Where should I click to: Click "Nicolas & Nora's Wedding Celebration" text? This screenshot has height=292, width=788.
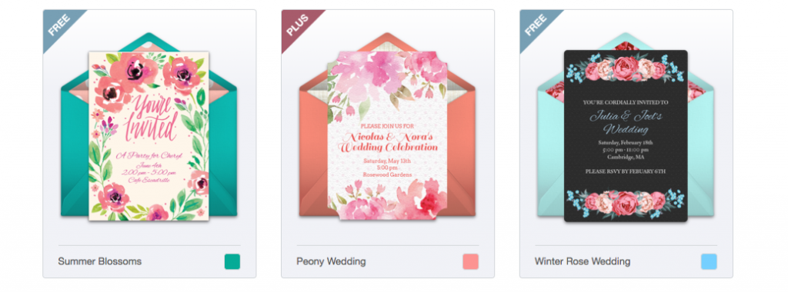(x=388, y=142)
